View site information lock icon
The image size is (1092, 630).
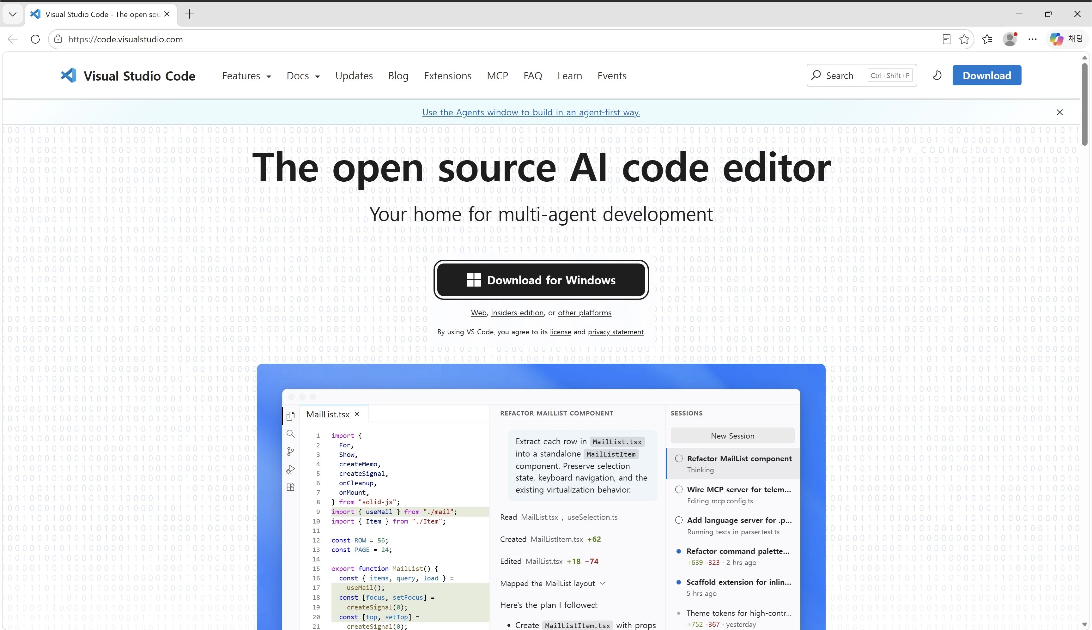[x=58, y=39]
